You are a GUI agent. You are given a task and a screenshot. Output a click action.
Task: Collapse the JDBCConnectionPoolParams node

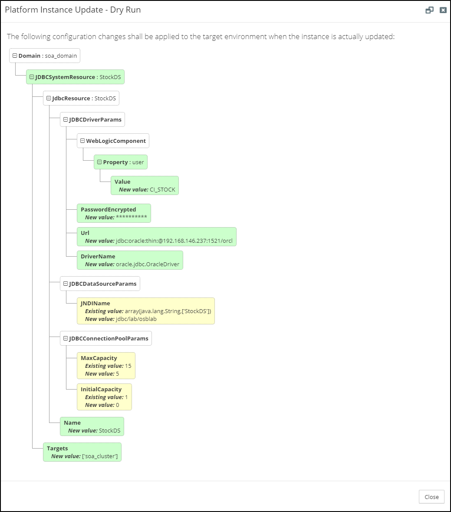coord(66,338)
